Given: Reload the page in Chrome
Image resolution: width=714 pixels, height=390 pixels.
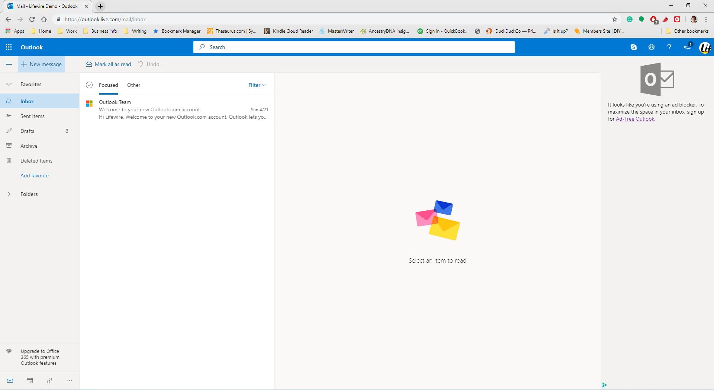Looking at the screenshot, I should point(32,19).
